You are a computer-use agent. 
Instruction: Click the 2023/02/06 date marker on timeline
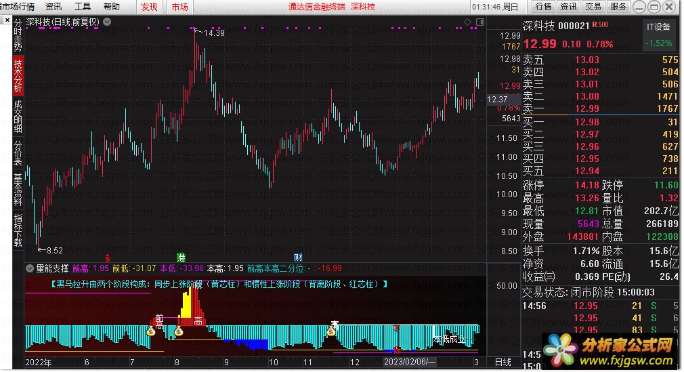[x=409, y=362]
